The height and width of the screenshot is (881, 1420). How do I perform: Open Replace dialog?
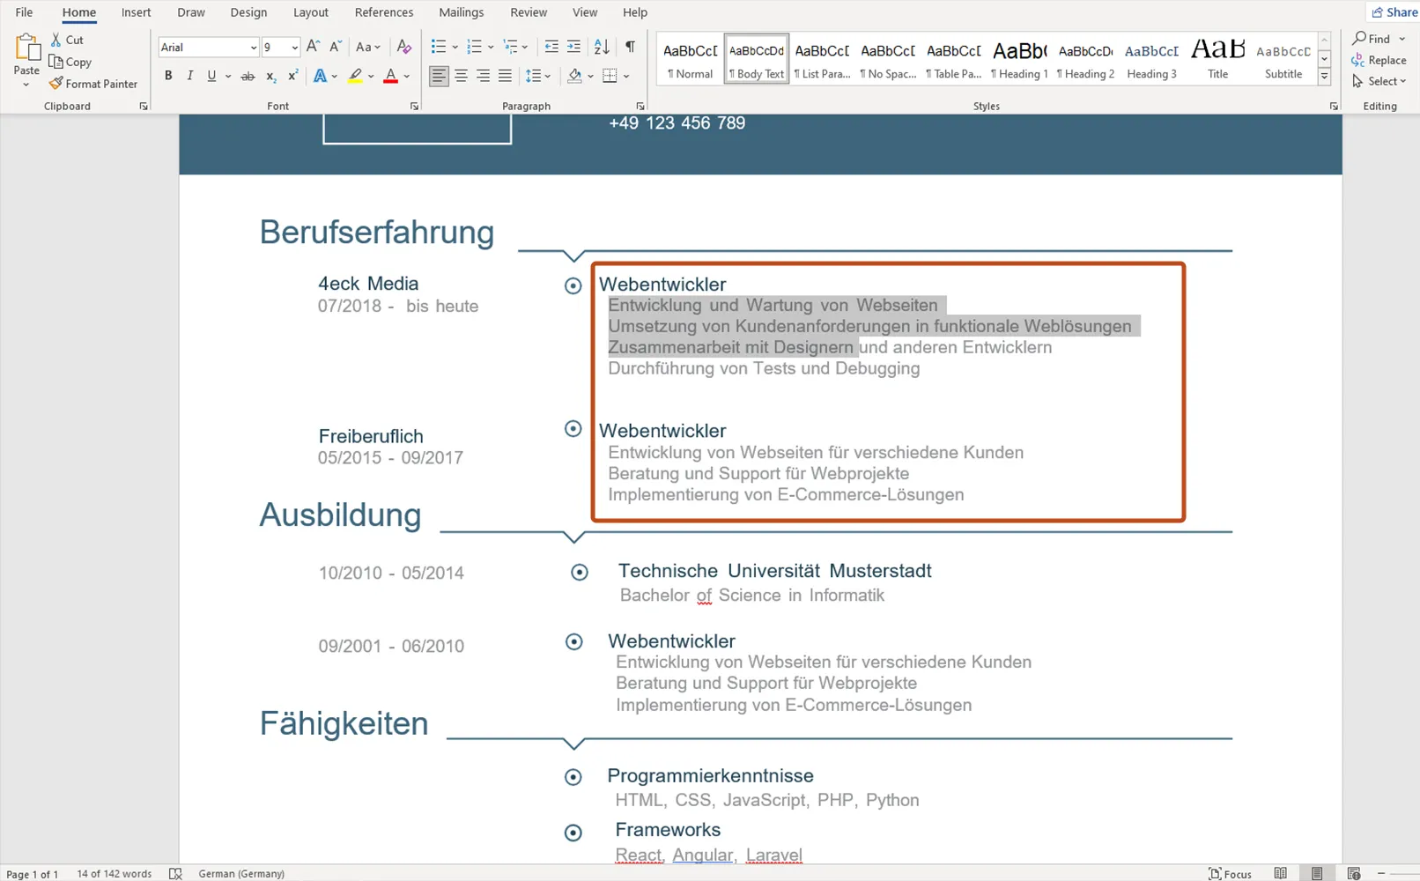(1379, 60)
